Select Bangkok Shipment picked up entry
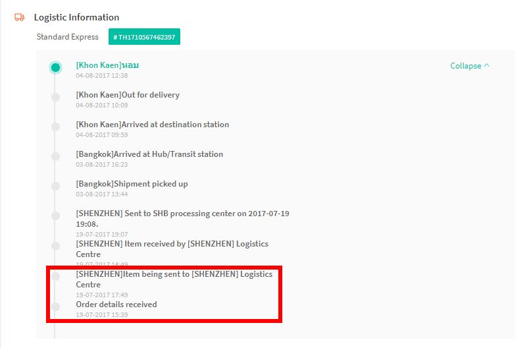Screen dimensions: 531x348 [x=132, y=184]
